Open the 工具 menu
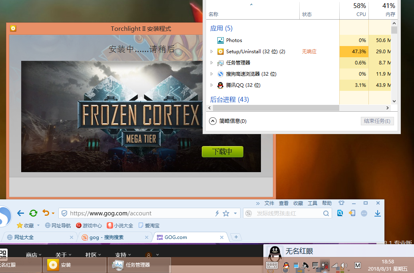414x273 pixels. pos(312,203)
